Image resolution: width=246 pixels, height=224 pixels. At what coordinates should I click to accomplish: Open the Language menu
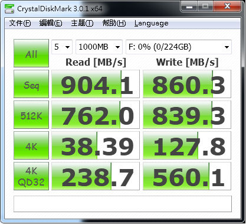tap(152, 24)
